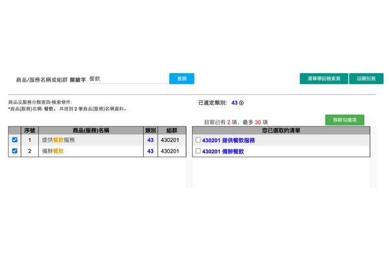Click the green 移除勾選項 button
389x259 pixels.
click(x=344, y=120)
